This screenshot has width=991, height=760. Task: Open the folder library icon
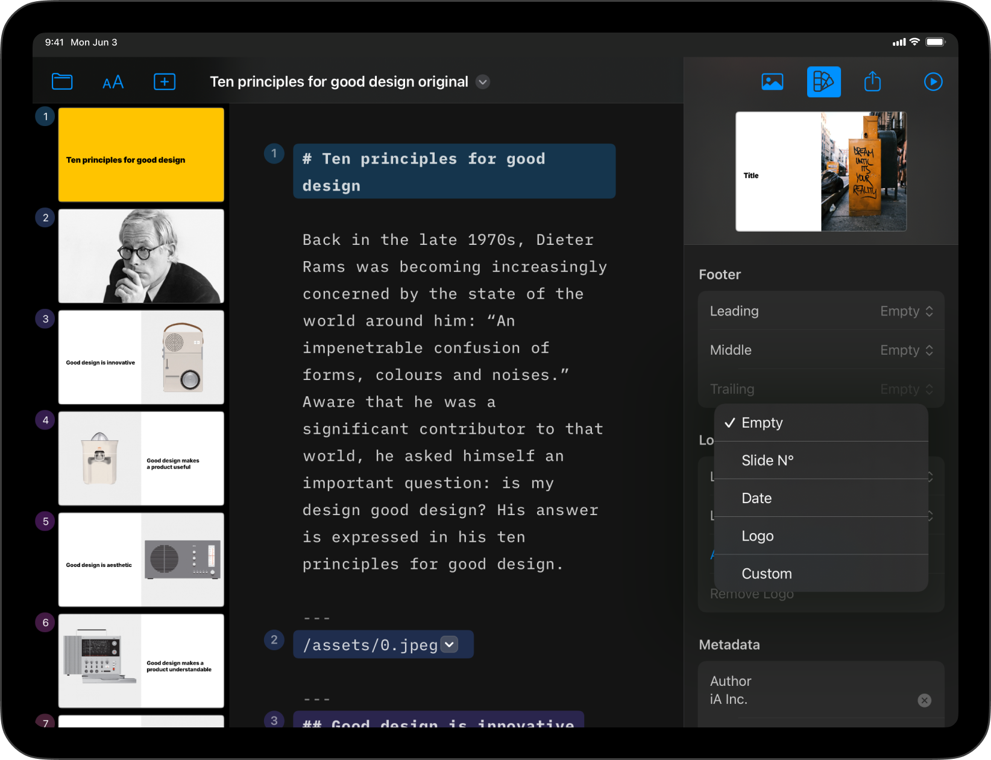62,81
